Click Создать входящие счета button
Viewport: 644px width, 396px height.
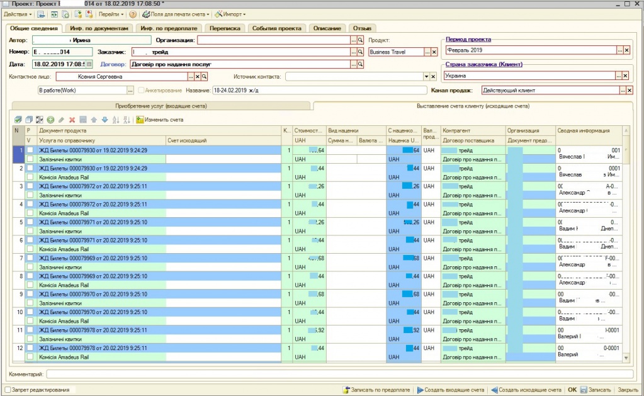click(x=451, y=390)
